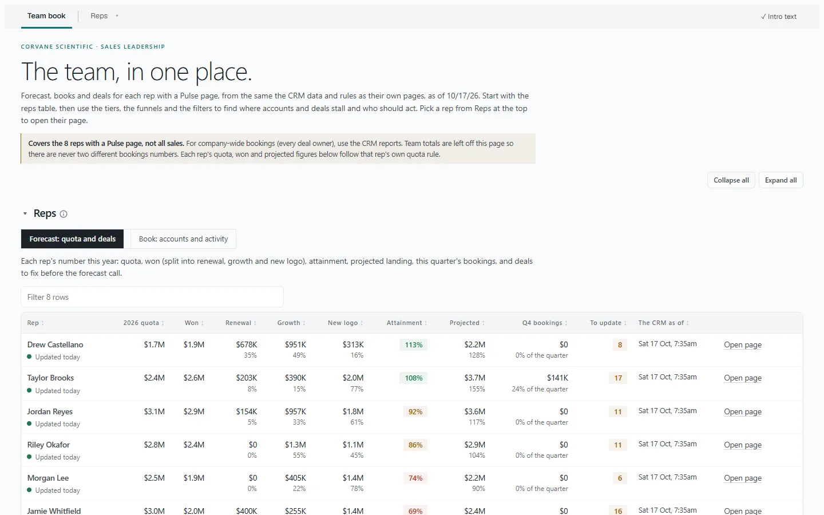The image size is (824, 515).
Task: Click Riley Okafor's $1.3M growth value
Action: point(295,445)
